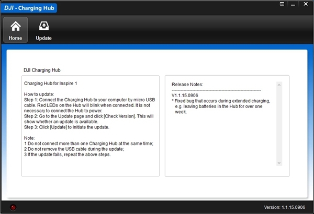This screenshot has width=314, height=214.
Task: Minimize the Charging Hub window
Action: click(x=293, y=4)
